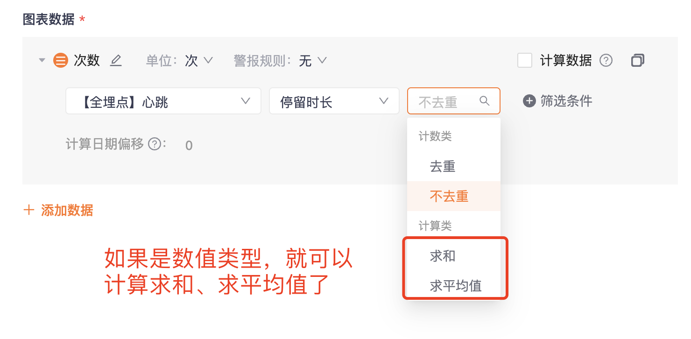691x339 pixels.
Task: Click the question mark help icon next to 计算数据
Action: pos(606,61)
